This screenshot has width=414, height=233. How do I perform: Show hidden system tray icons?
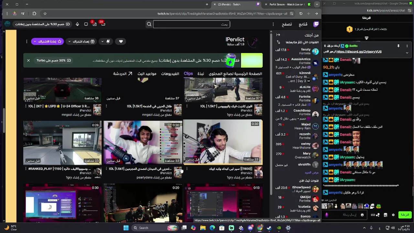coord(364,228)
